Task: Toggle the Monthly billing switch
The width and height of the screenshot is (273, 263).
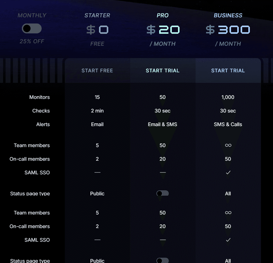Action: click(32, 28)
